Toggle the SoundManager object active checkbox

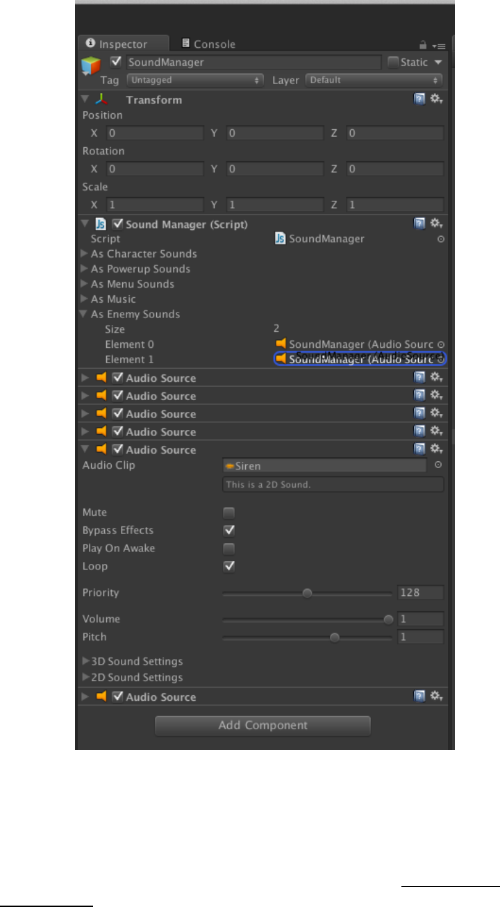(x=116, y=62)
